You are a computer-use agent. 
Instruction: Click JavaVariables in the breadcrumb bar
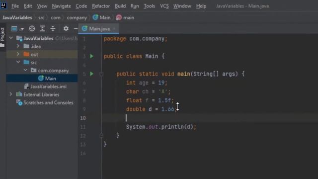17,18
